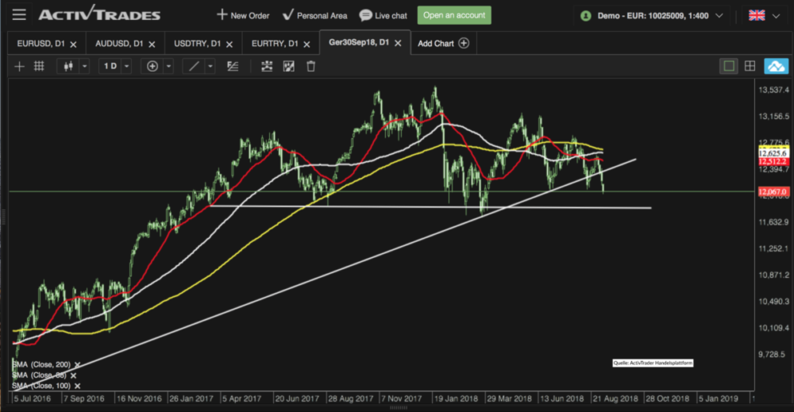Create a New Order
Viewport: 794px width, 412px height.
click(243, 15)
